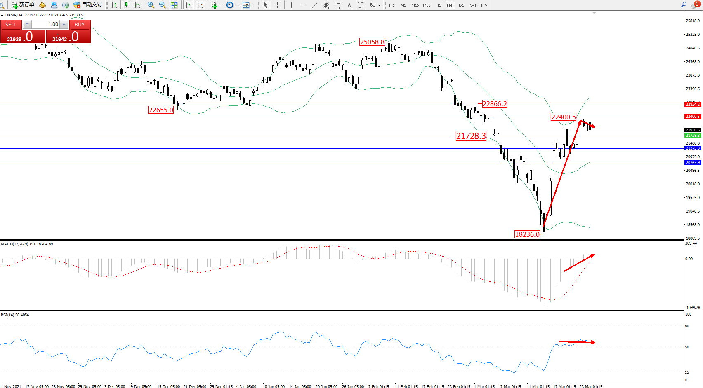Toggle chart auto scroll
The height and width of the screenshot is (388, 703).
pyautogui.click(x=189, y=5)
